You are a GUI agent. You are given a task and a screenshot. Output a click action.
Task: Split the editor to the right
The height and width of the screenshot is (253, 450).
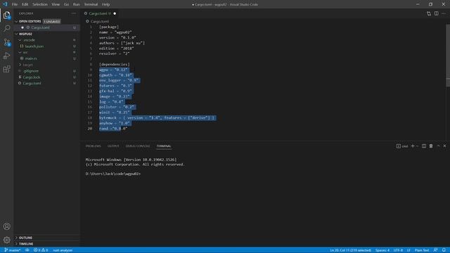pos(436,13)
